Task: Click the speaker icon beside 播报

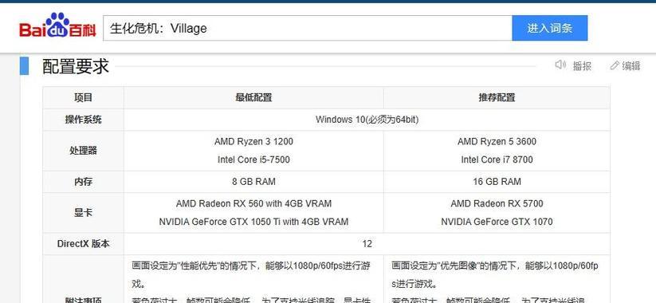Action: pos(560,65)
